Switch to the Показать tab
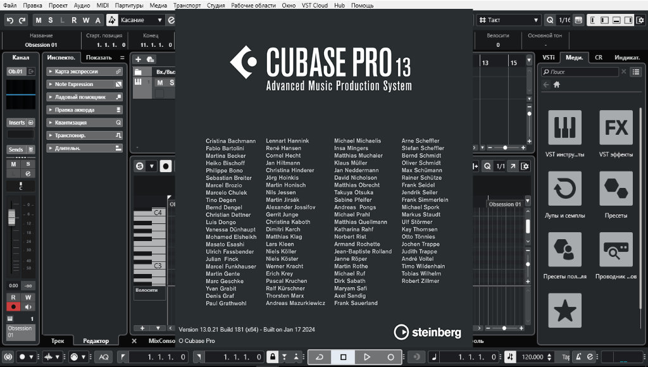 coord(99,58)
